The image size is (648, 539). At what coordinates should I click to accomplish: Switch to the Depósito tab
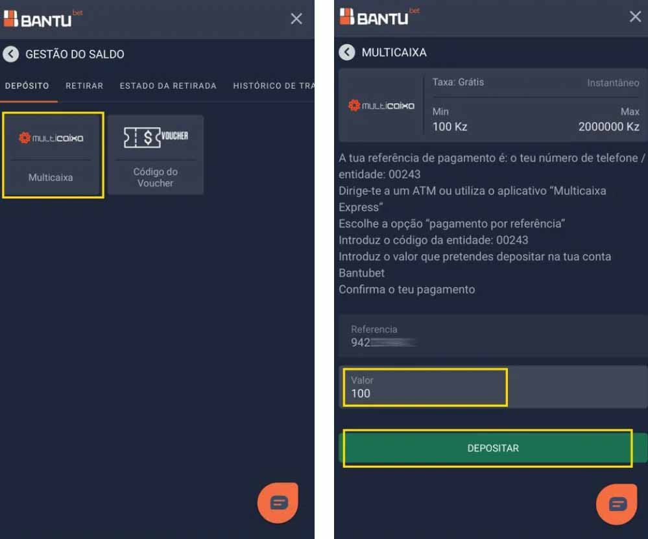coord(27,86)
